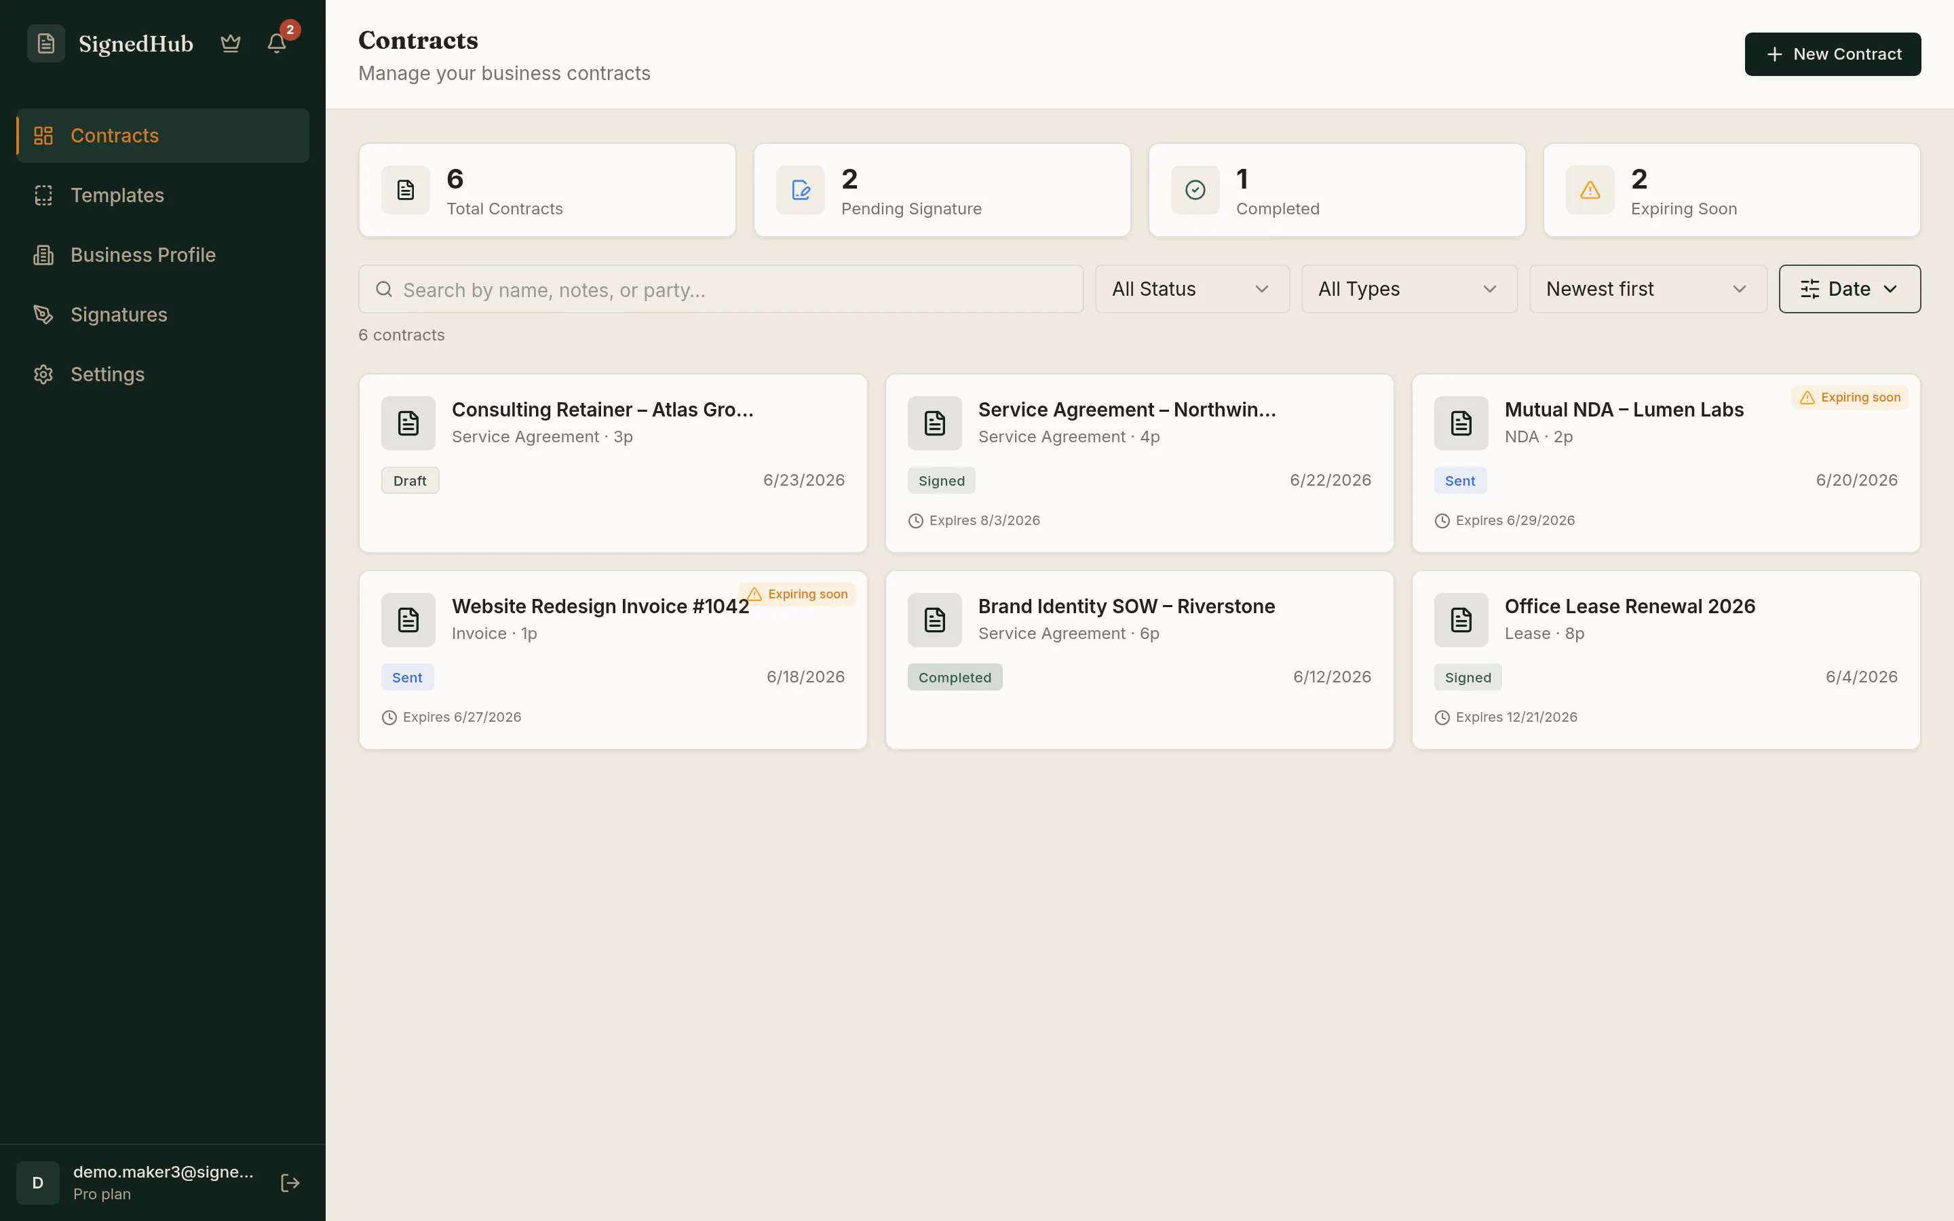Click the Draft status badge
The width and height of the screenshot is (1954, 1221).
(x=410, y=480)
